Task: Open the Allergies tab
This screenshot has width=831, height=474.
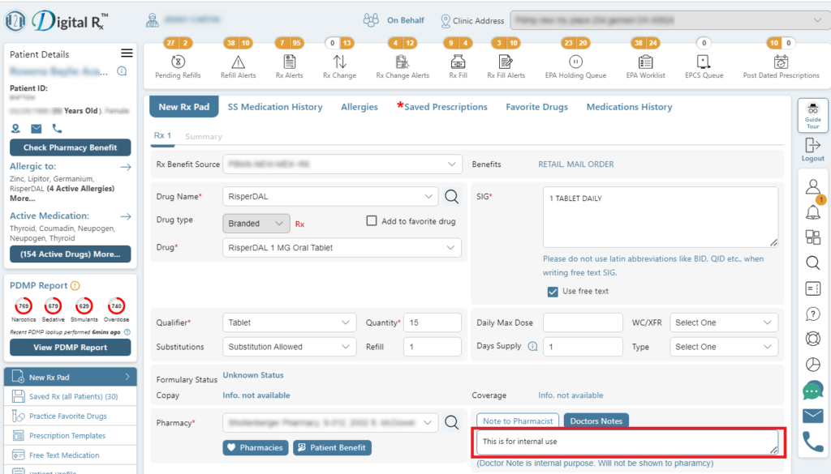Action: click(360, 107)
